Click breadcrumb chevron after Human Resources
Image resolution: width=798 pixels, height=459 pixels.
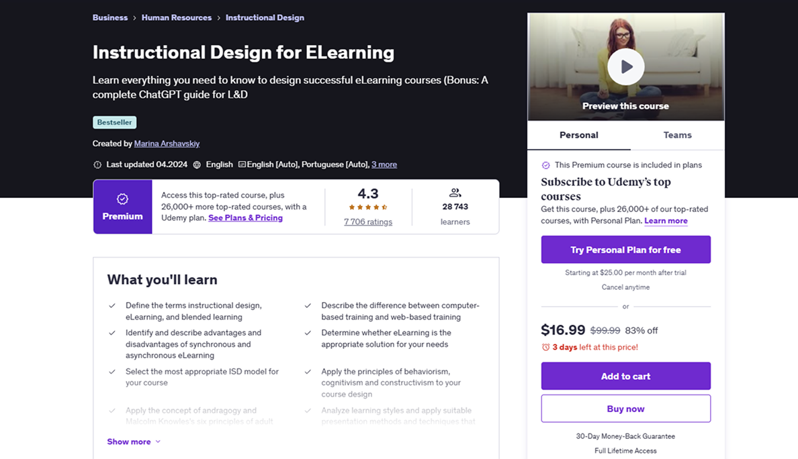[218, 18]
